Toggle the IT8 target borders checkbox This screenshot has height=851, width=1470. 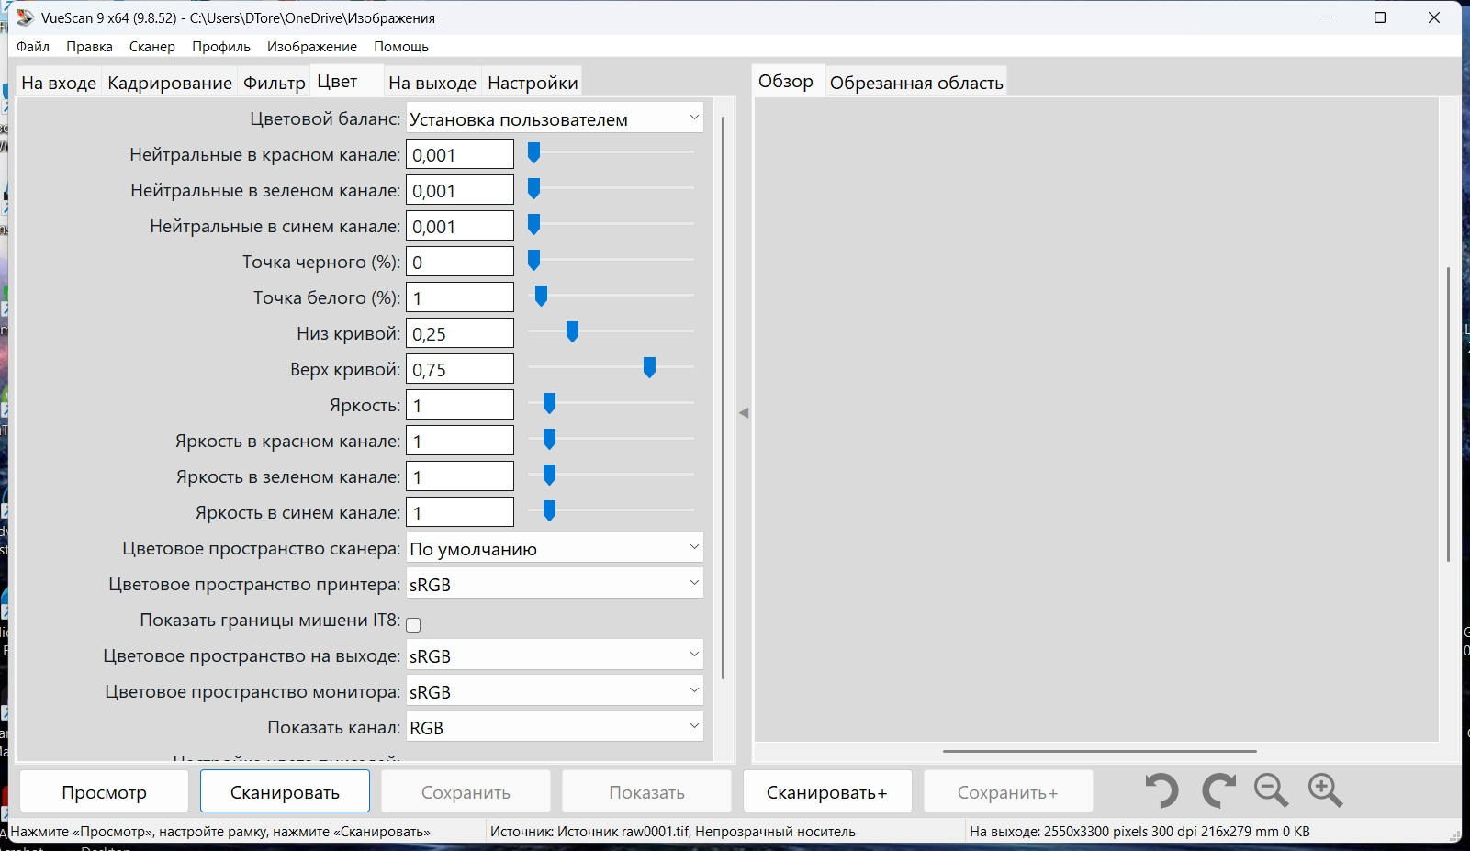pyautogui.click(x=413, y=625)
